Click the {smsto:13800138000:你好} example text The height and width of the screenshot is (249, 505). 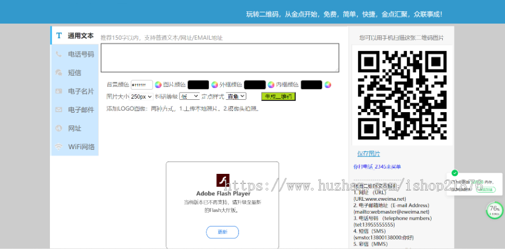click(x=384, y=237)
